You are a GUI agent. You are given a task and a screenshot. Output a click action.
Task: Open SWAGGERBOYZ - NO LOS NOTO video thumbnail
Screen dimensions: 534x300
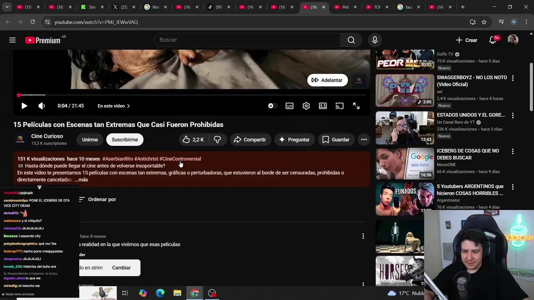click(x=405, y=90)
